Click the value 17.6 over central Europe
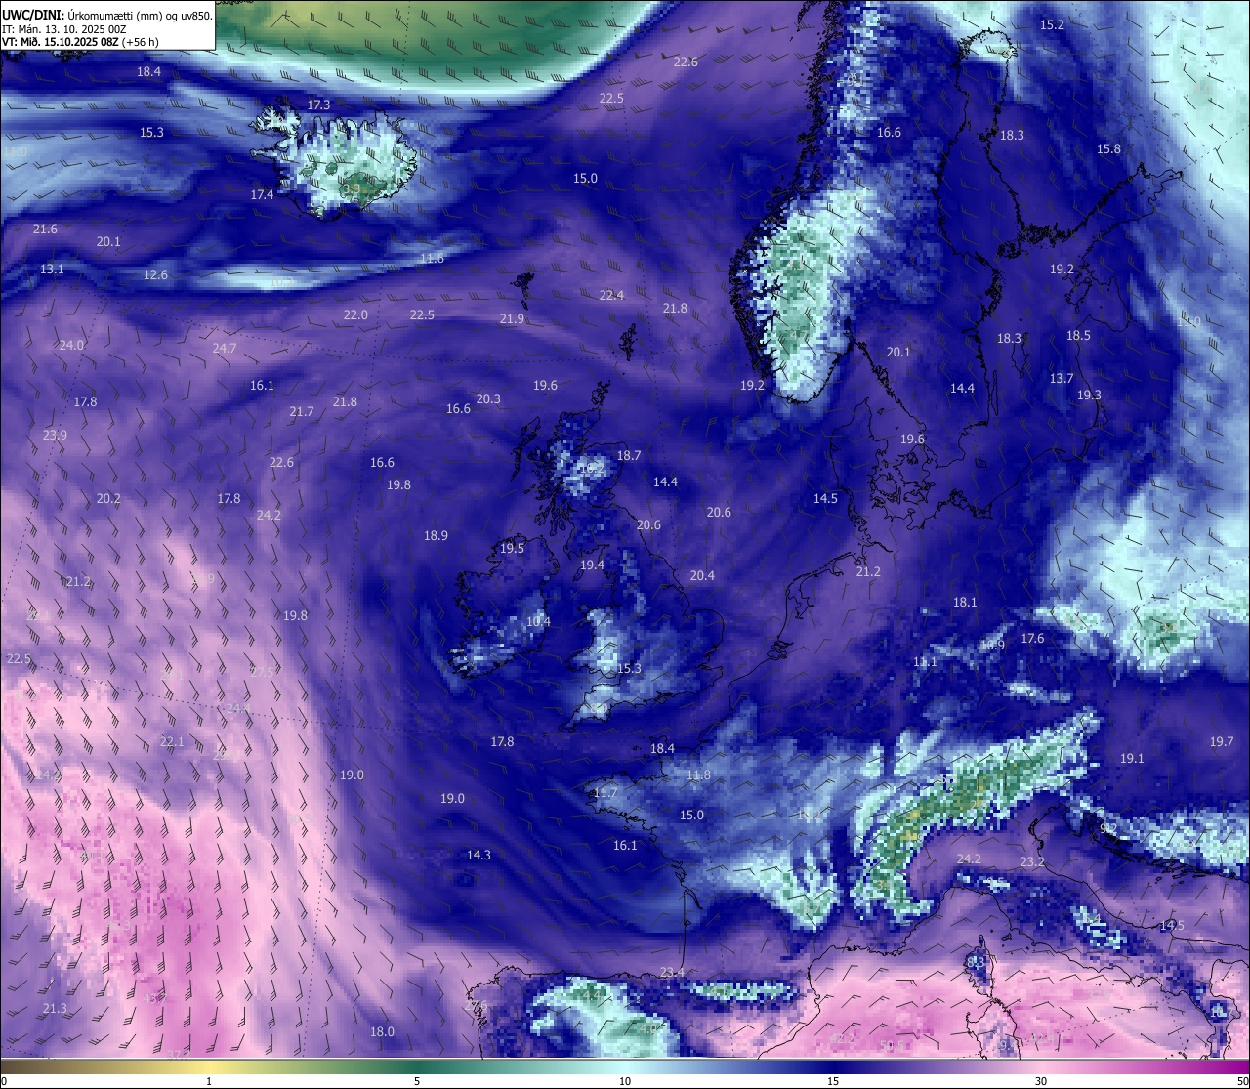Viewport: 1250px width, 1089px height. [x=1032, y=639]
